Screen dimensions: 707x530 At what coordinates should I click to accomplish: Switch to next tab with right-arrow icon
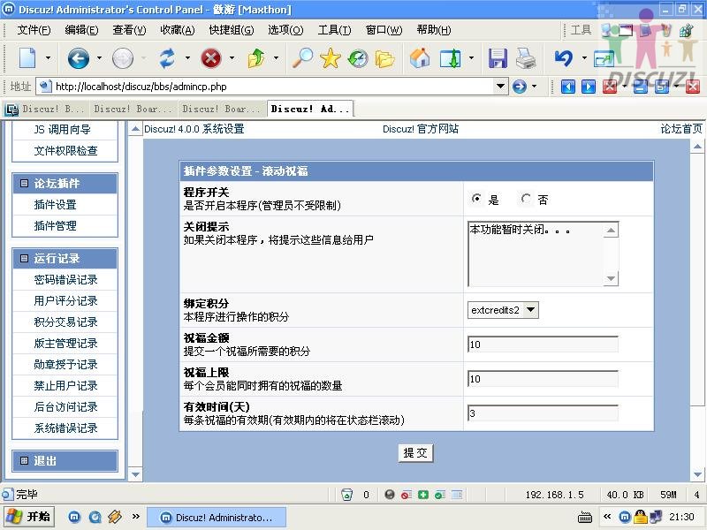coord(589,86)
